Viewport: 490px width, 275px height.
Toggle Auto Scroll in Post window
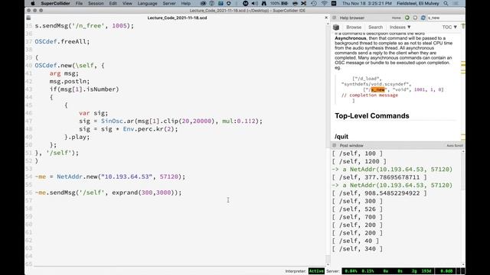pyautogui.click(x=454, y=146)
